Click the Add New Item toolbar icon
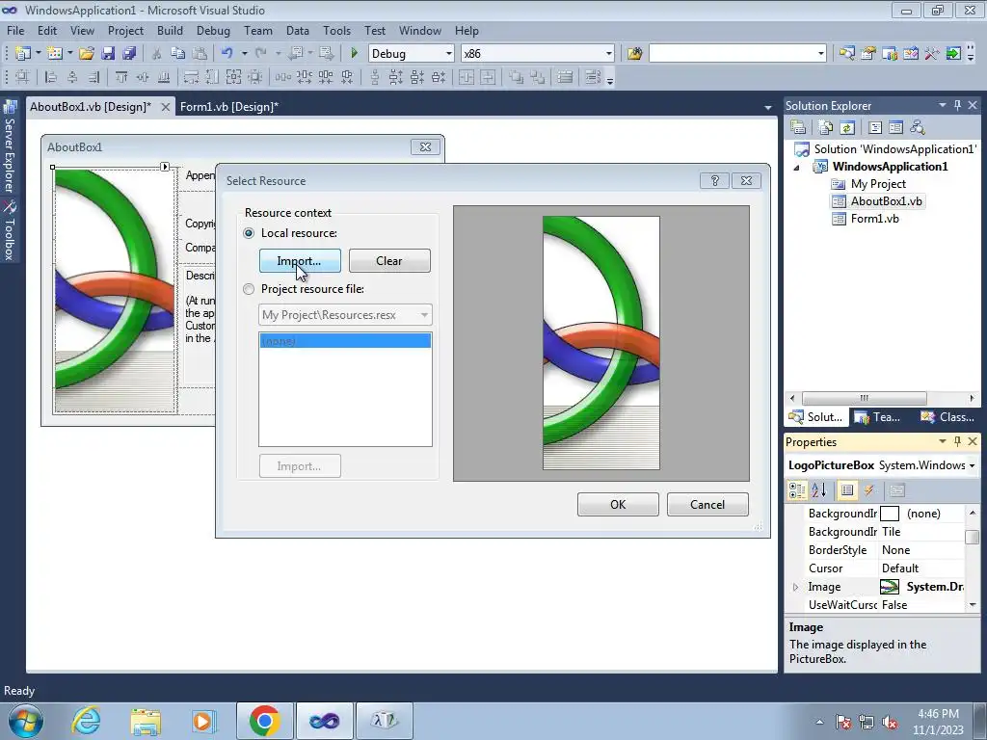Viewport: 987px width, 740px height. pyautogui.click(x=55, y=54)
